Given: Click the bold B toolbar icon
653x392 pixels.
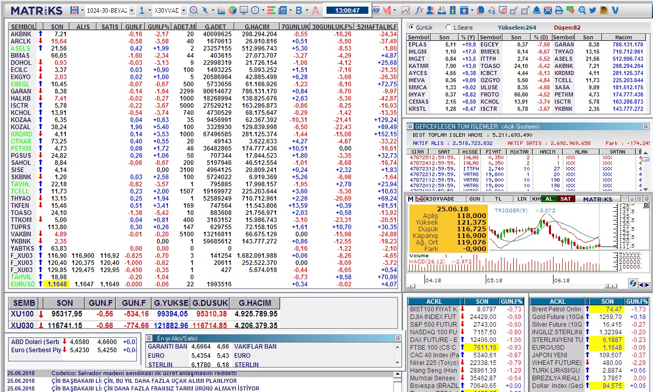Looking at the screenshot, I should [x=299, y=10].
